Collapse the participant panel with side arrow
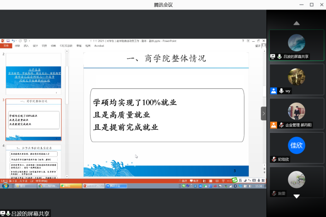 click(x=263, y=113)
